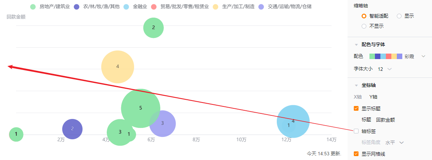The width and height of the screenshot is (432, 160).
Task: Toggle 农/林/牧/渔/其他 legend series dot
Action: click(x=77, y=7)
